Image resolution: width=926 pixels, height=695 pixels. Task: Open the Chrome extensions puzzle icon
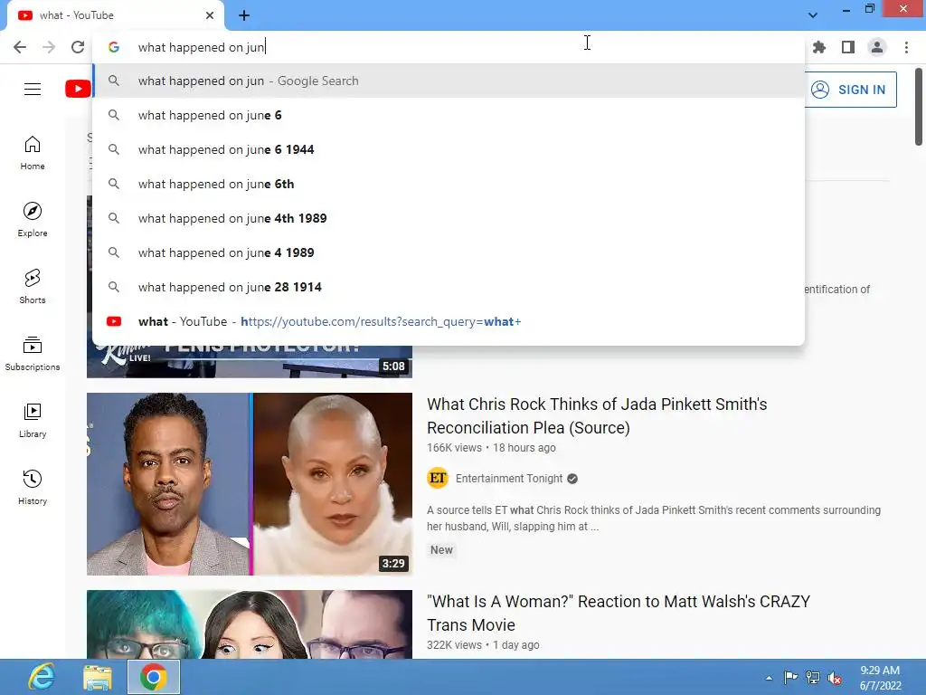(819, 47)
